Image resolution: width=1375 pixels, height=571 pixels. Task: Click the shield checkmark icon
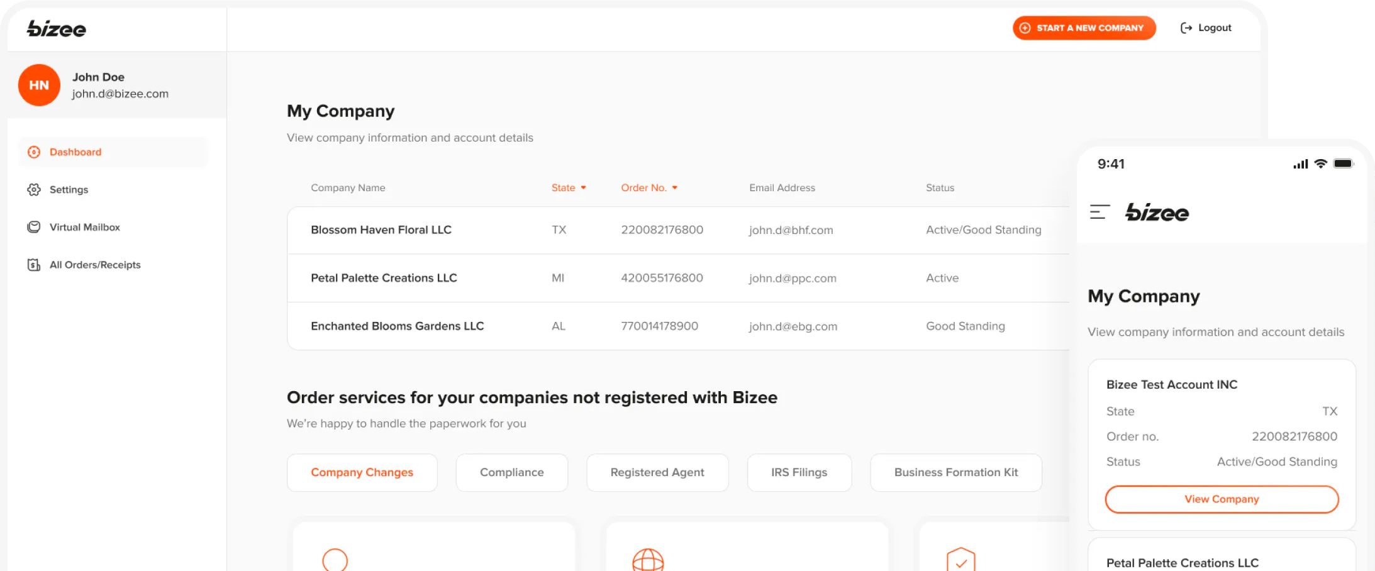click(x=960, y=558)
